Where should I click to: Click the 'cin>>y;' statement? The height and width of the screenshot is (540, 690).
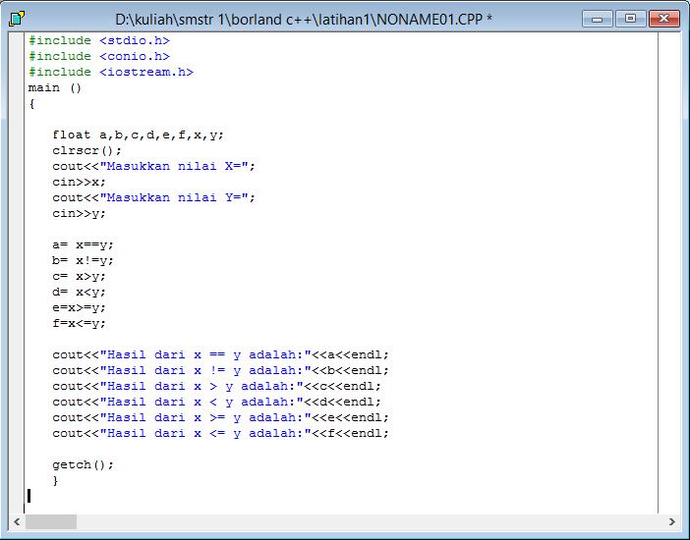(x=79, y=214)
